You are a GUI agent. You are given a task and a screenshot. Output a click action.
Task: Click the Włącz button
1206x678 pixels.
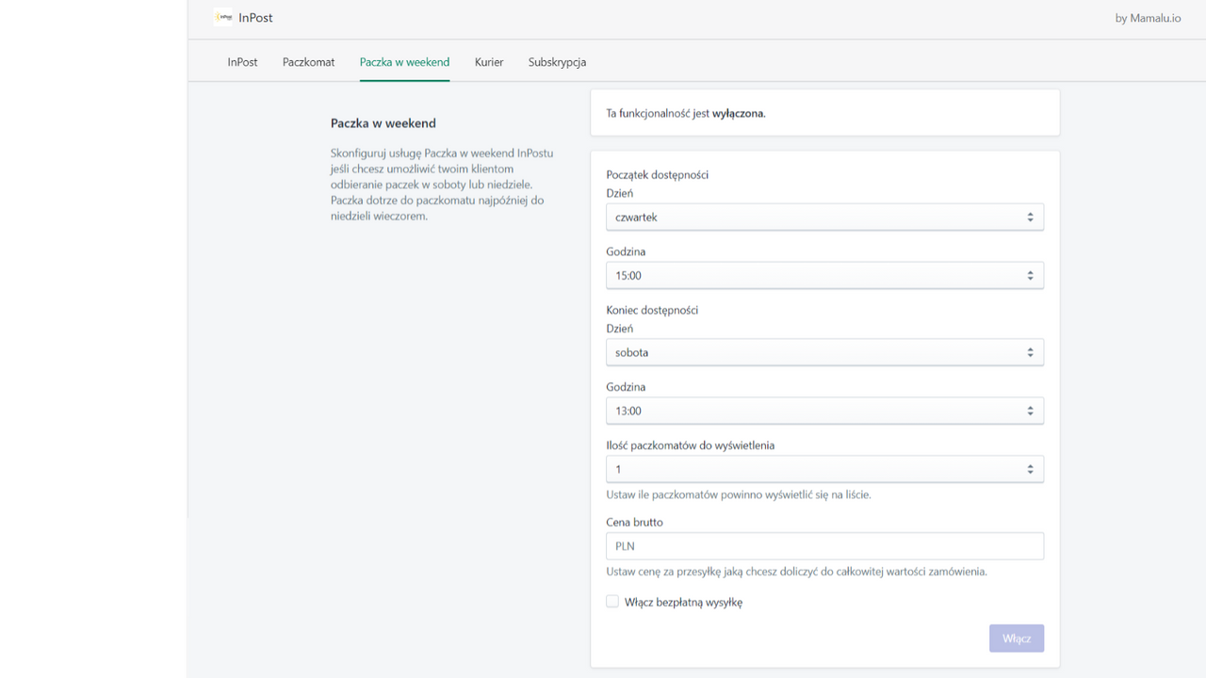pyautogui.click(x=1017, y=638)
